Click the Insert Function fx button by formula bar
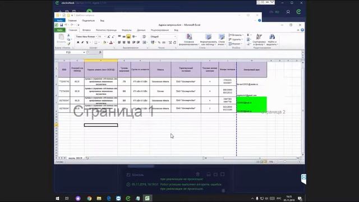The height and width of the screenshot is (202, 359). (x=100, y=52)
